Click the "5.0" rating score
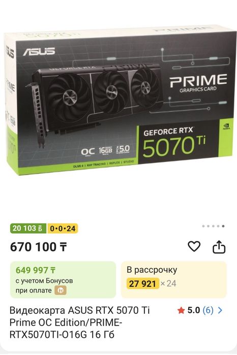 coord(193,310)
